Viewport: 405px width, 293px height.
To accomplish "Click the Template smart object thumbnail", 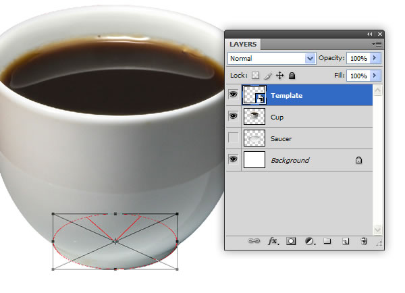I will pos(254,95).
